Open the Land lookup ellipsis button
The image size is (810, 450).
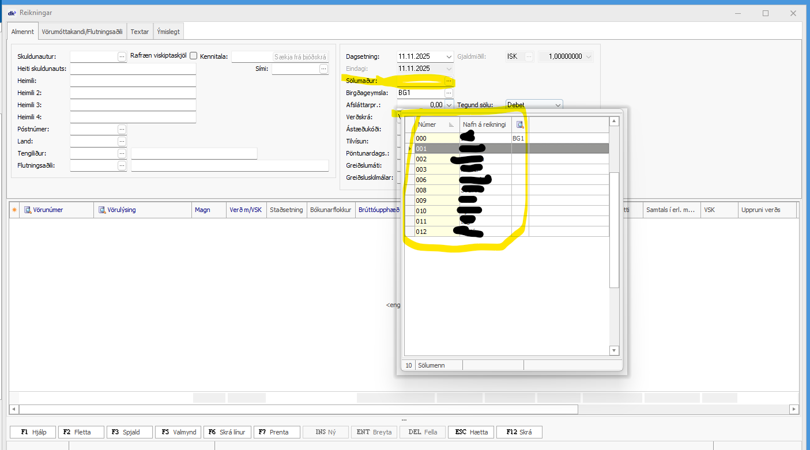point(122,141)
